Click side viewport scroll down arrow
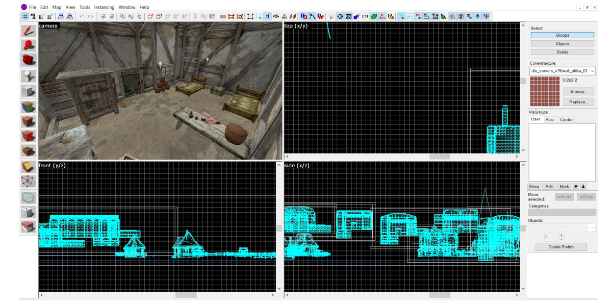The width and height of the screenshot is (612, 306). (522, 289)
